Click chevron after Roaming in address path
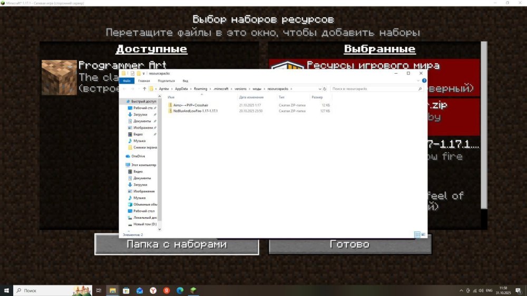 click(210, 89)
